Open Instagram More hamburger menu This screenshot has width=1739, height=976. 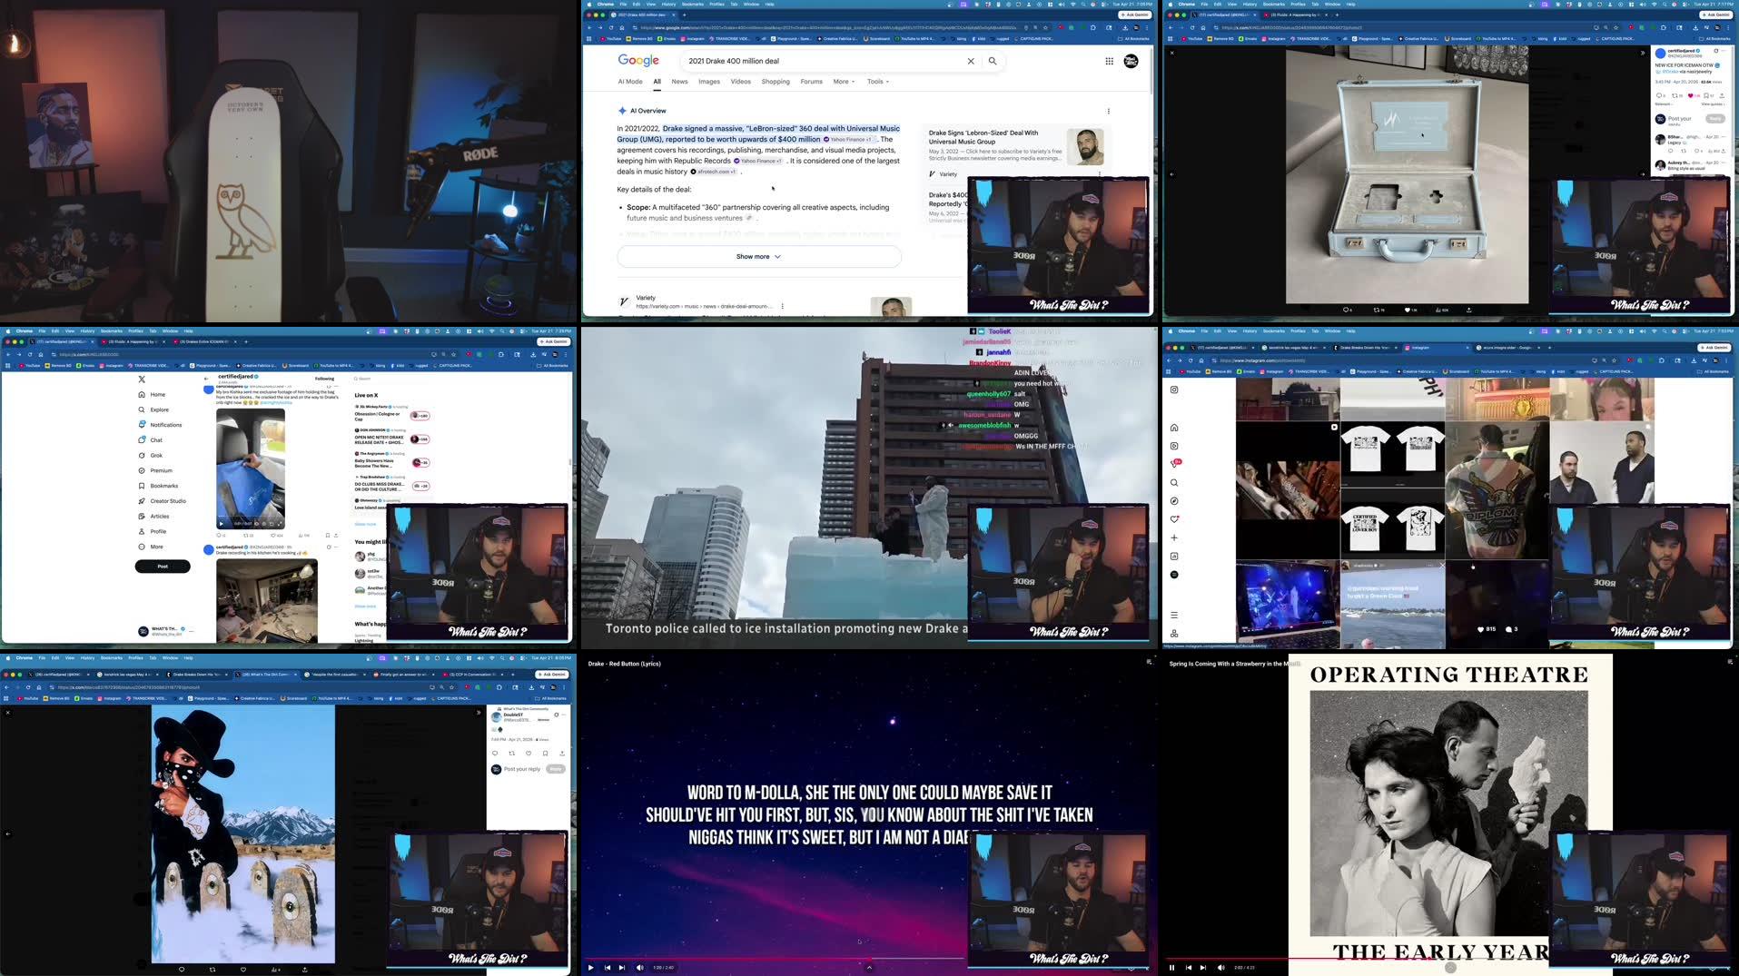click(x=1174, y=615)
